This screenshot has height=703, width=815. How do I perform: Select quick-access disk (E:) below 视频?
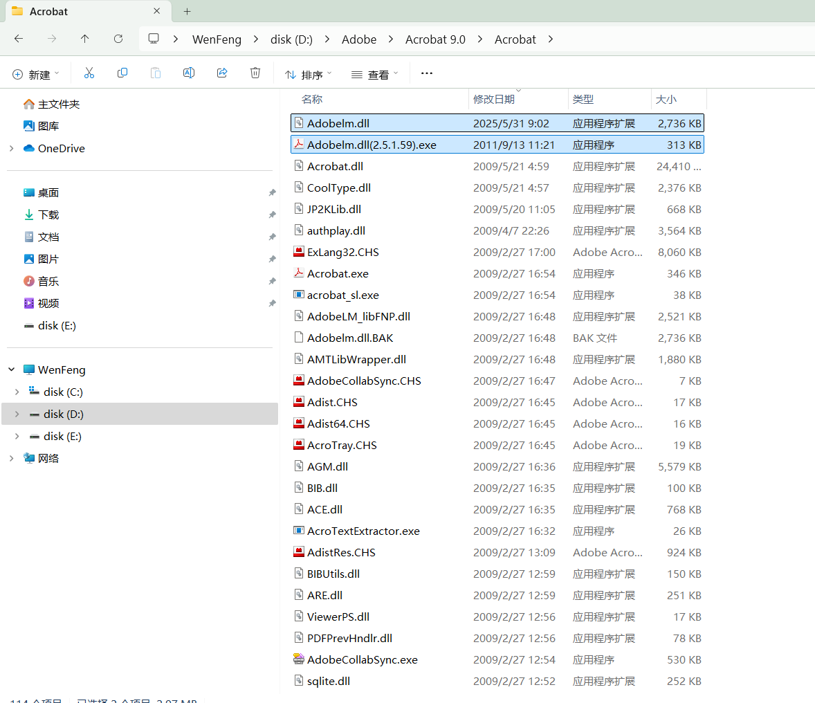pyautogui.click(x=57, y=325)
